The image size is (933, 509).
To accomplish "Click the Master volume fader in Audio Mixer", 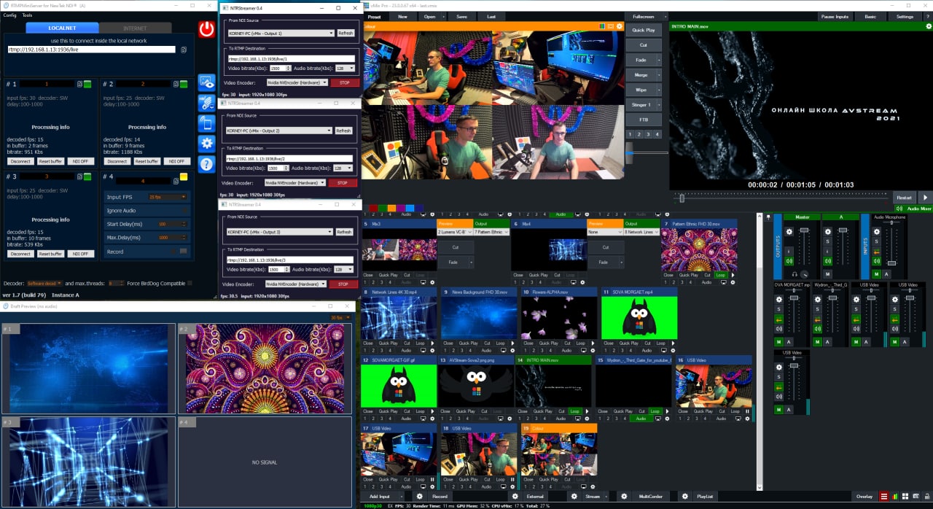I will coord(805,230).
